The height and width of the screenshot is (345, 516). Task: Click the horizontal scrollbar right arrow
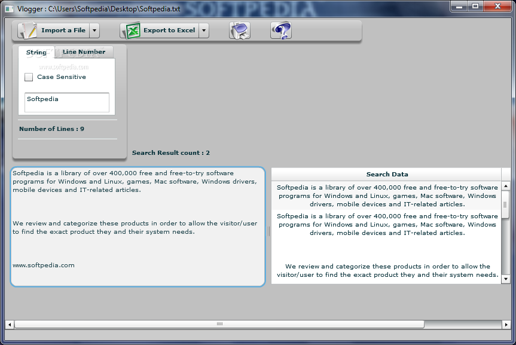[x=506, y=325]
